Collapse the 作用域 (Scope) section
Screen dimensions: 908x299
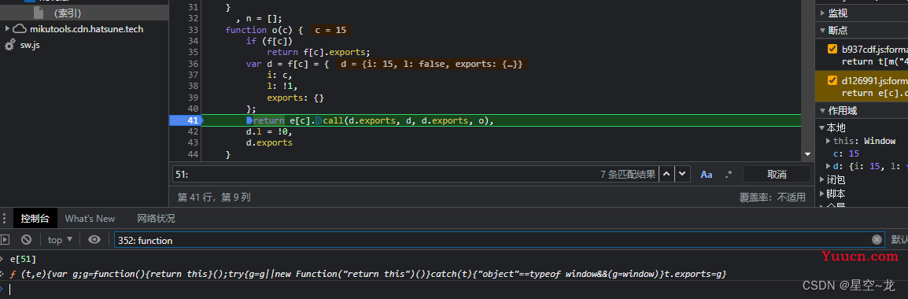(x=822, y=111)
